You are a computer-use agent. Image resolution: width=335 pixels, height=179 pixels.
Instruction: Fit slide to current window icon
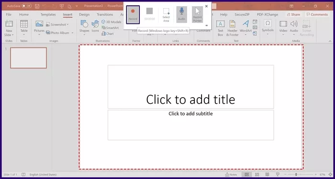coord(330,175)
